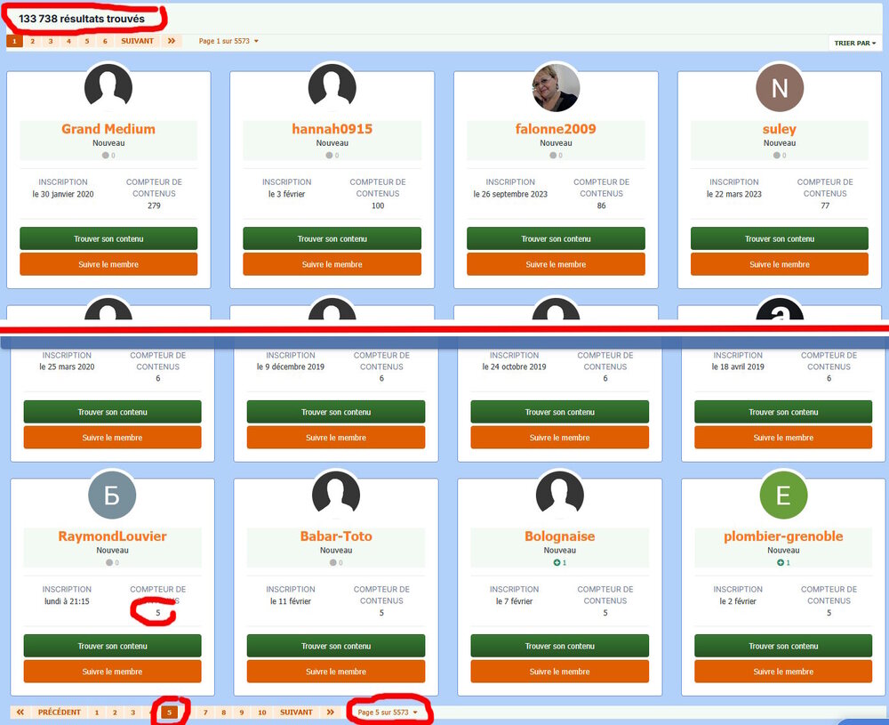Expand the 'Page 1 sur 5573' page selector
Image resolution: width=889 pixels, height=725 pixels.
[x=228, y=41]
